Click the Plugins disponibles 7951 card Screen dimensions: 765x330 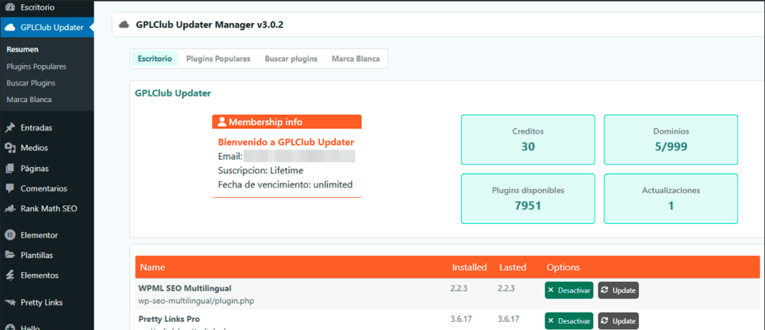[528, 199]
